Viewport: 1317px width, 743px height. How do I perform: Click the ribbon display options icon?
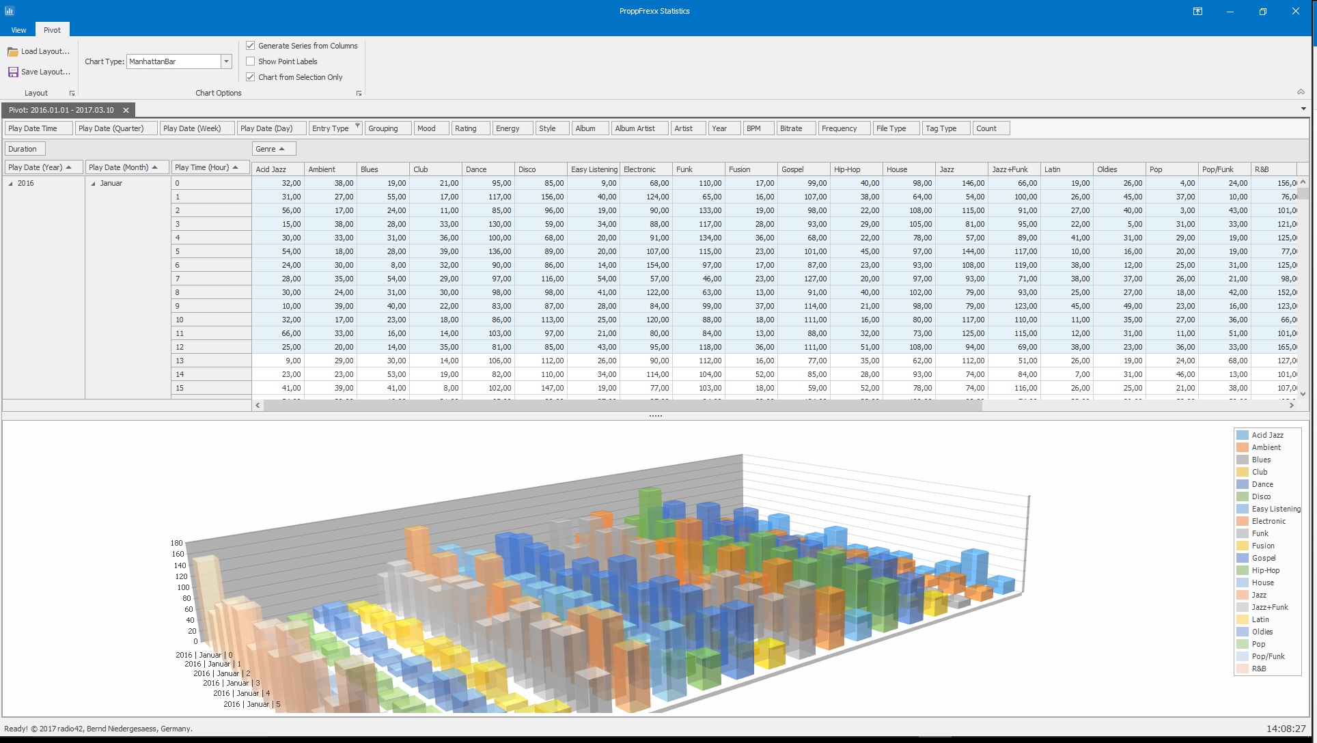[1197, 11]
